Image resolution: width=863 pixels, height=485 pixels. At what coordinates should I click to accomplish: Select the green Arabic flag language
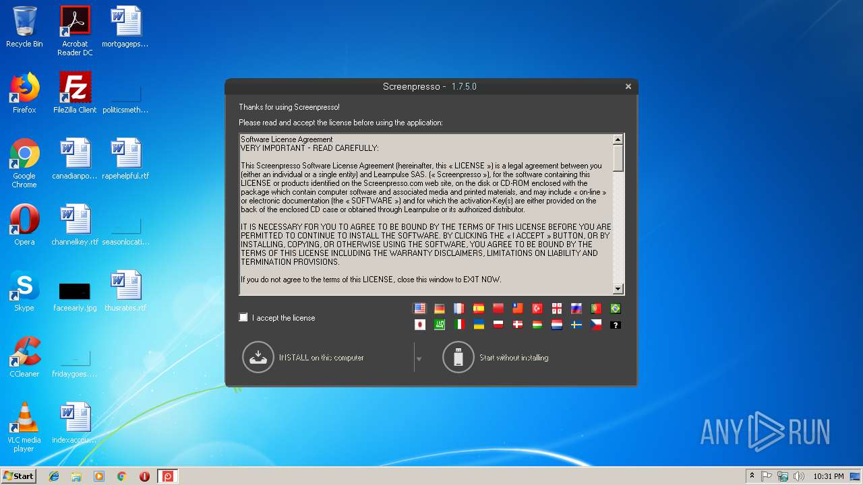pos(440,325)
